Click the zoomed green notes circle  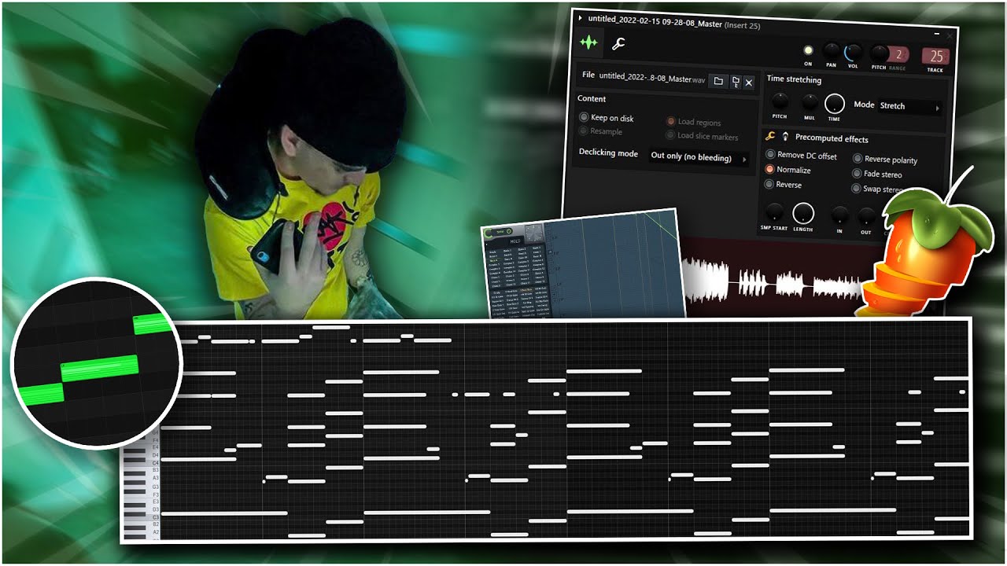[x=97, y=362]
